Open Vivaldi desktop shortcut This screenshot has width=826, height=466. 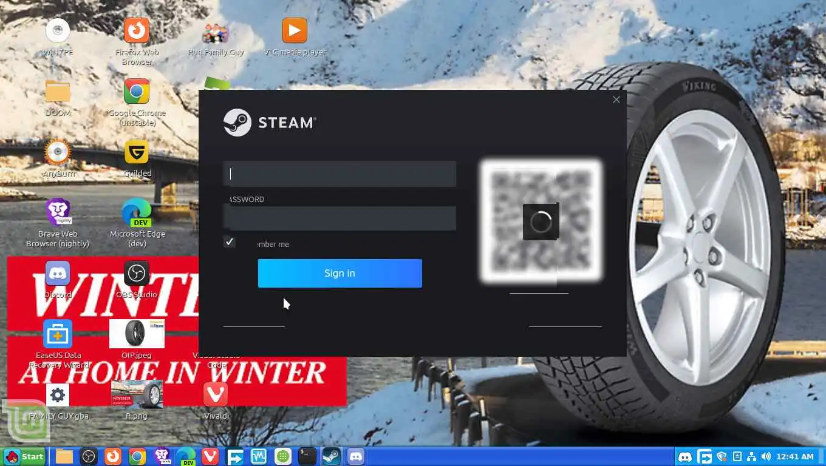pyautogui.click(x=216, y=402)
